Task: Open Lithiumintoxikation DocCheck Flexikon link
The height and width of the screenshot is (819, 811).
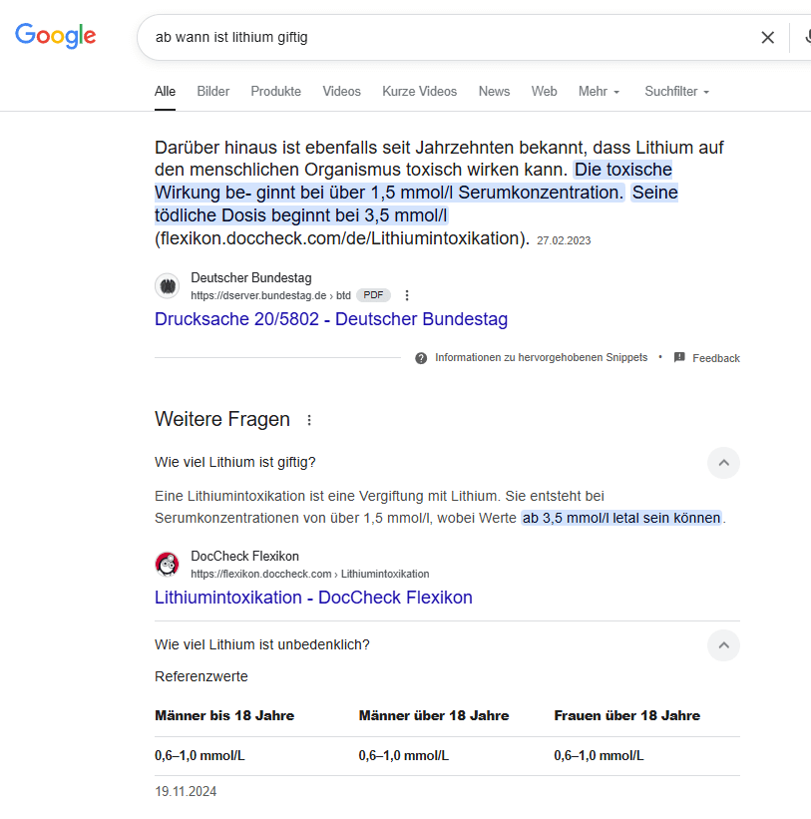Action: (x=313, y=598)
